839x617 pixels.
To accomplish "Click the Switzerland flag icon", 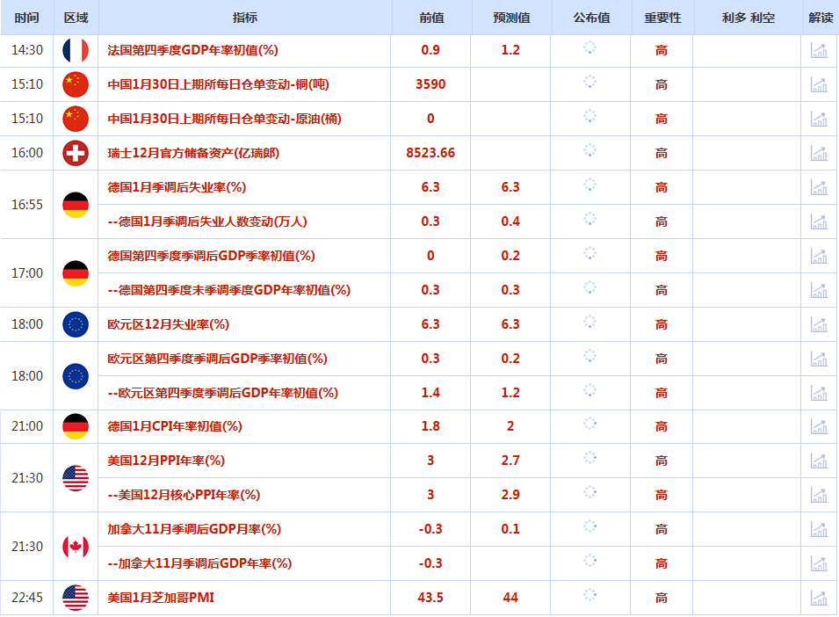I will pos(74,152).
